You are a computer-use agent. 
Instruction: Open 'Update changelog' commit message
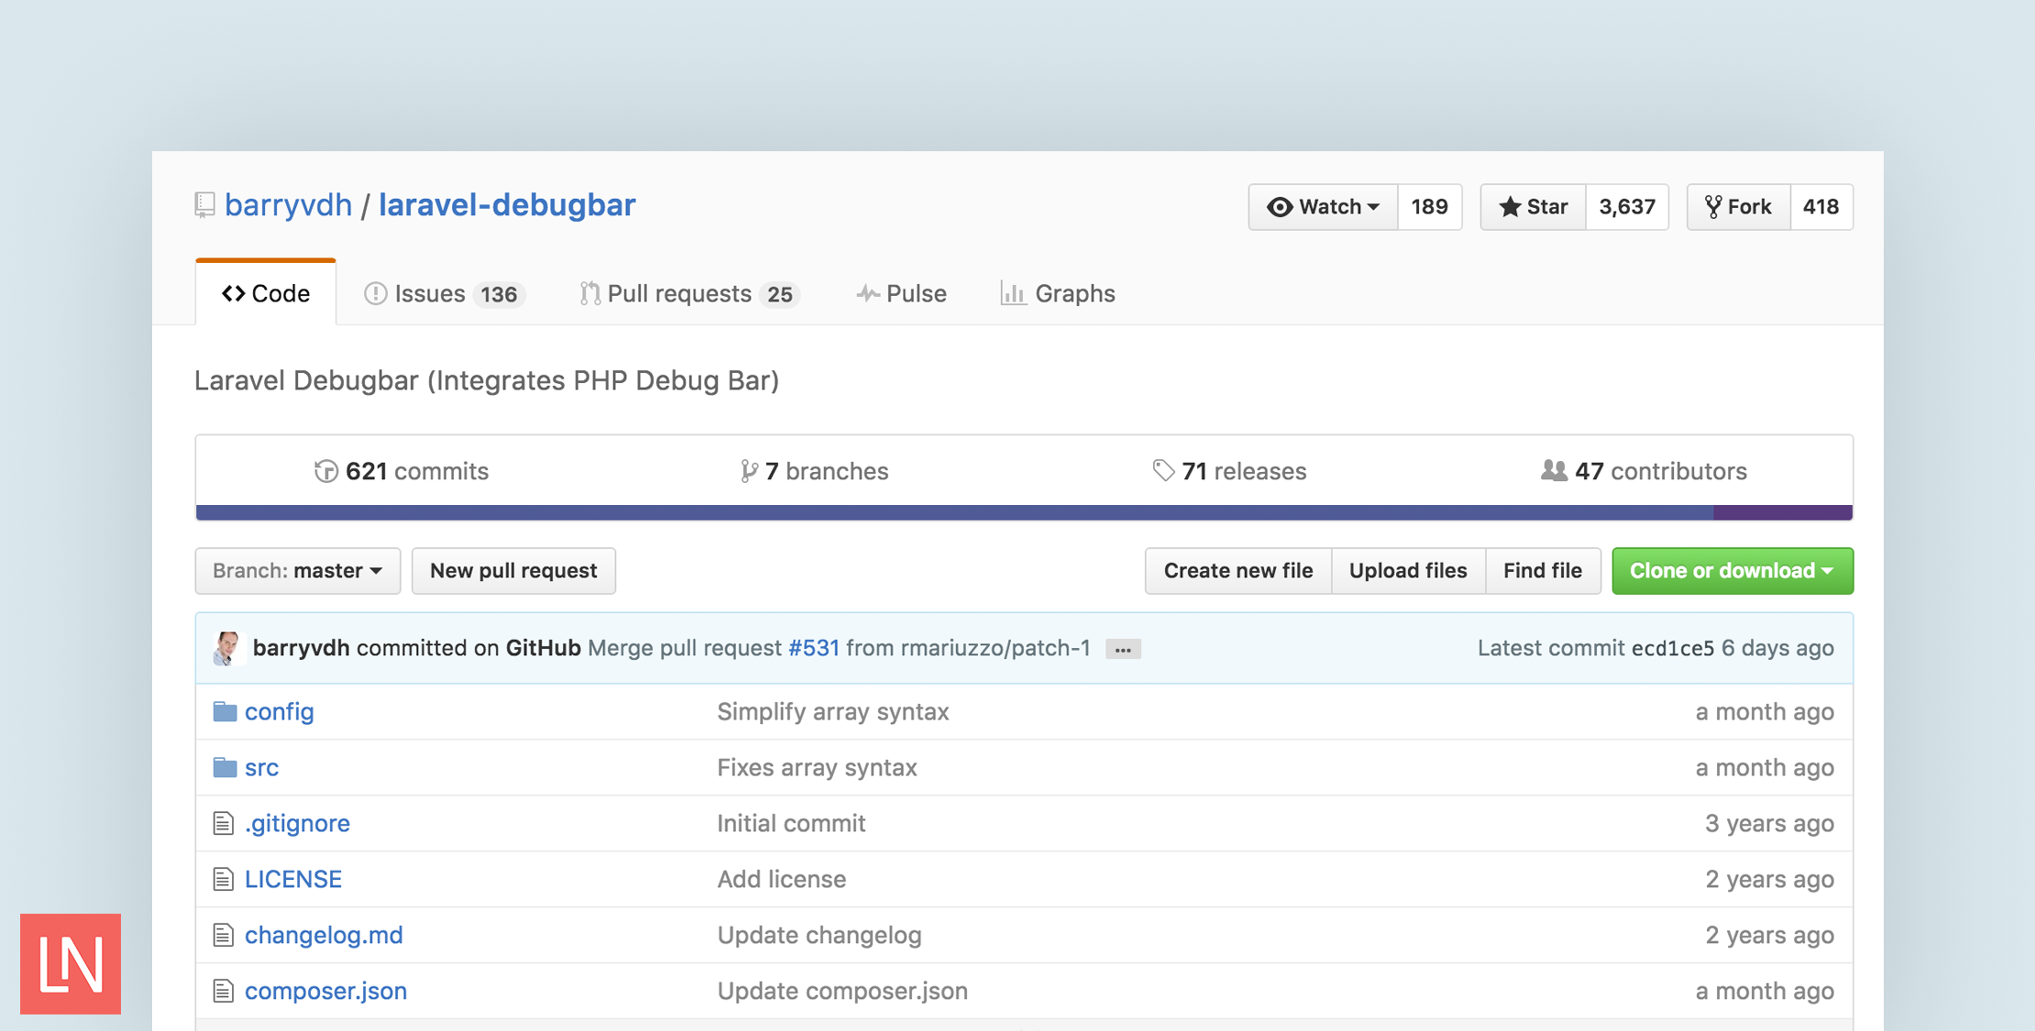(x=819, y=936)
